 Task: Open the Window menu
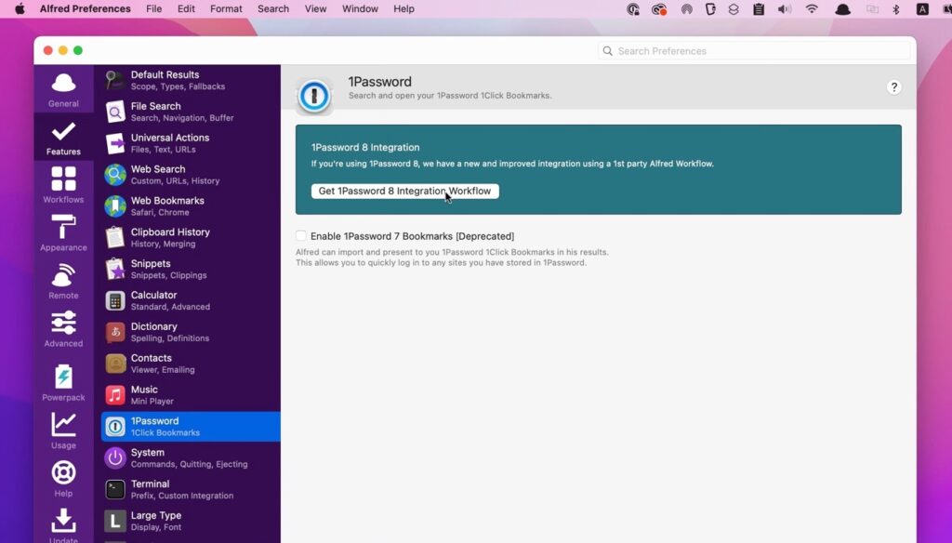coord(360,8)
